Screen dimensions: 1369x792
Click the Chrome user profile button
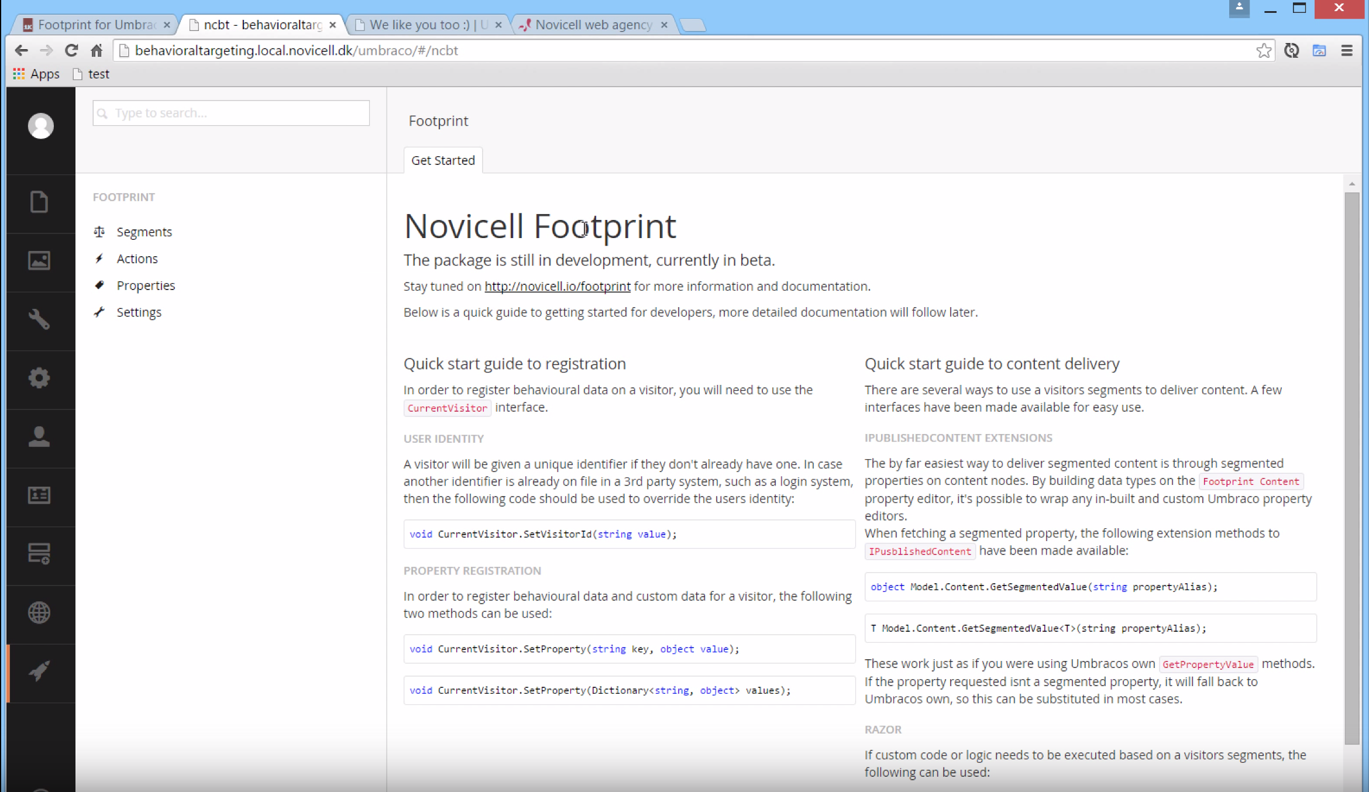(1239, 8)
